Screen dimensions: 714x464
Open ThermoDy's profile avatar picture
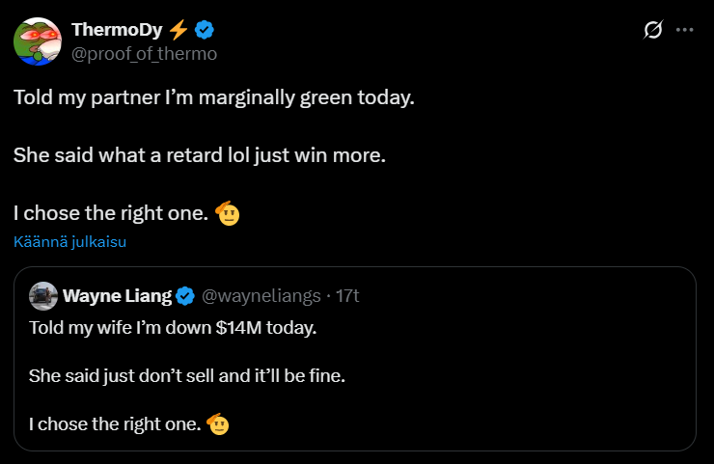click(x=38, y=41)
